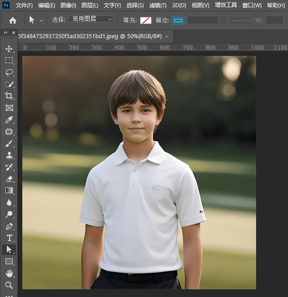Viewport: 288px width, 297px height.
Task: Open the 图层(L) menu
Action: click(x=90, y=5)
